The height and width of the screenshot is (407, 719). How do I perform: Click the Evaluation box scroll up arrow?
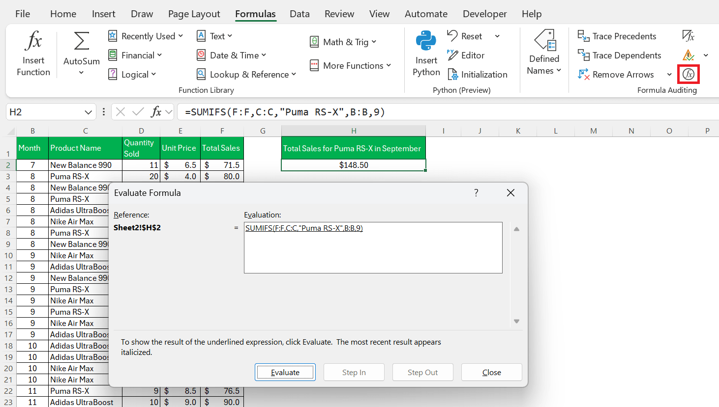click(x=516, y=229)
